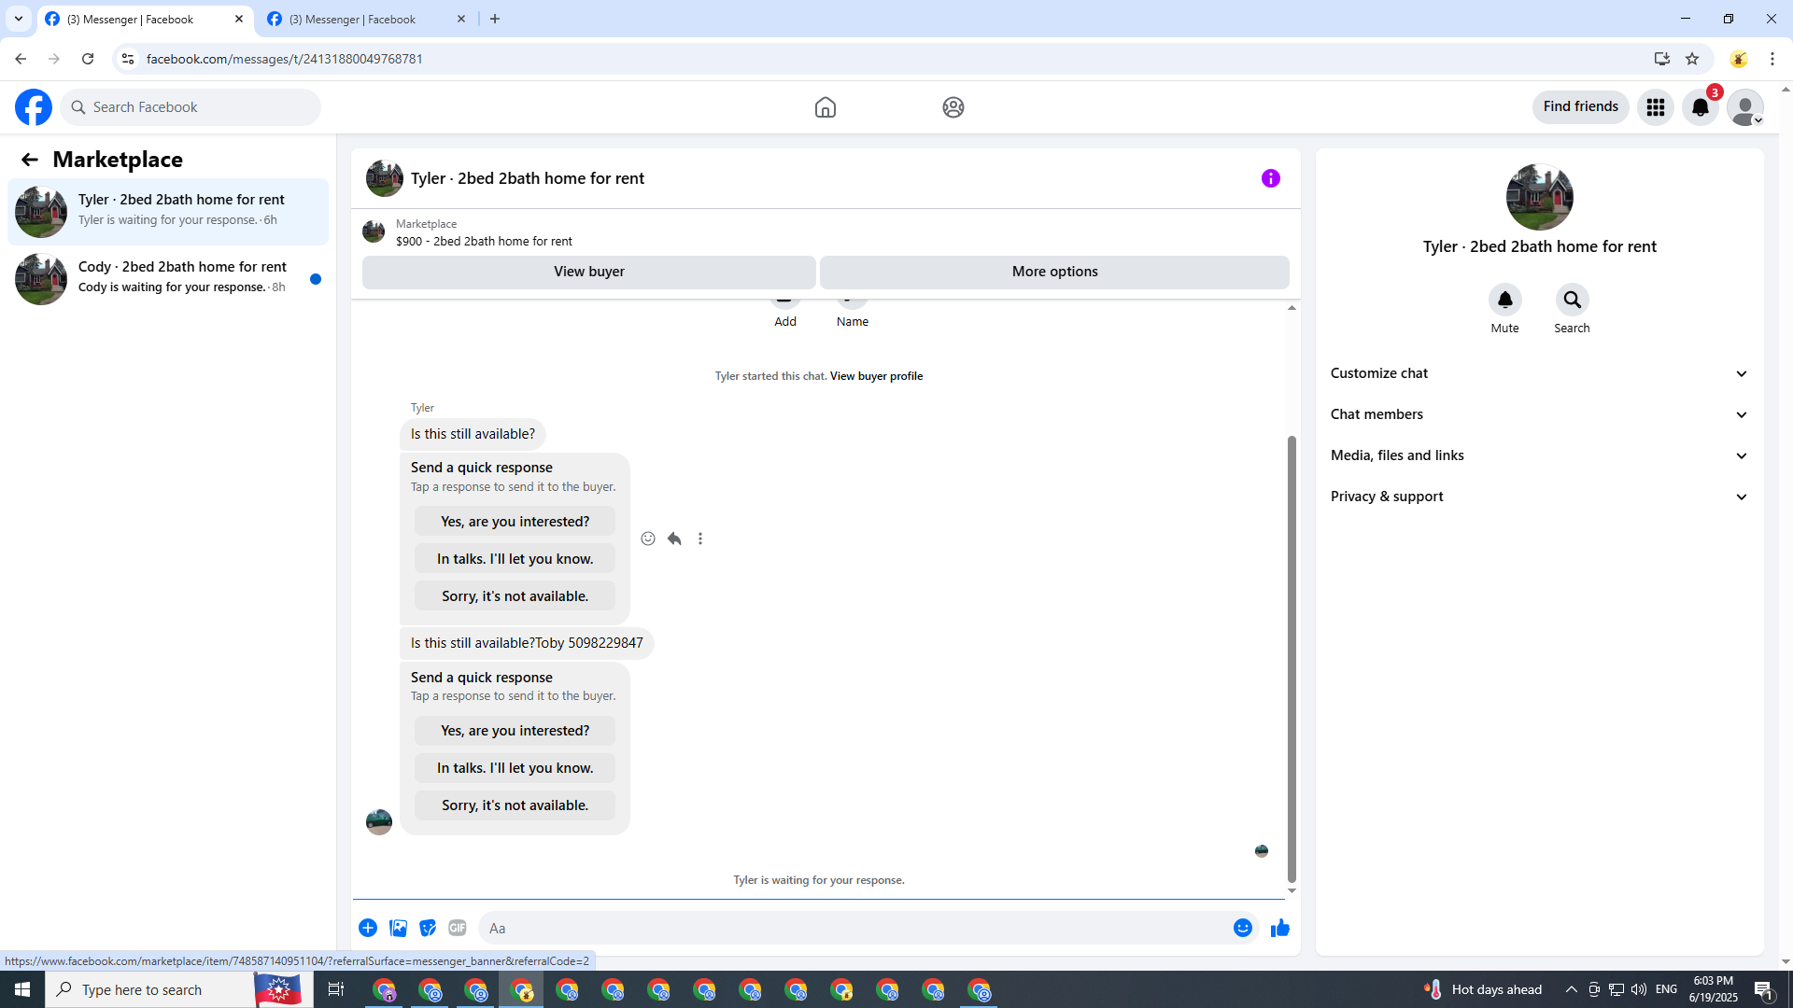Viewport: 1793px width, 1008px height.
Task: Open more actions plus icon in composer
Action: click(368, 928)
